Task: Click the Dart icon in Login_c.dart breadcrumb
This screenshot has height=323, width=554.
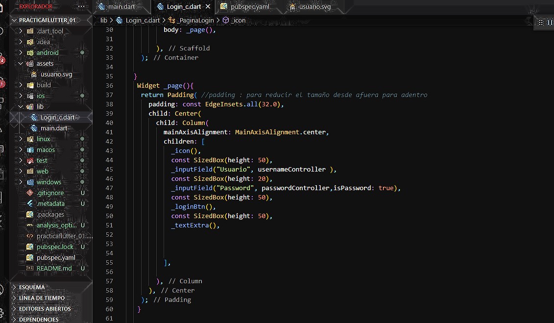Action: coord(120,20)
